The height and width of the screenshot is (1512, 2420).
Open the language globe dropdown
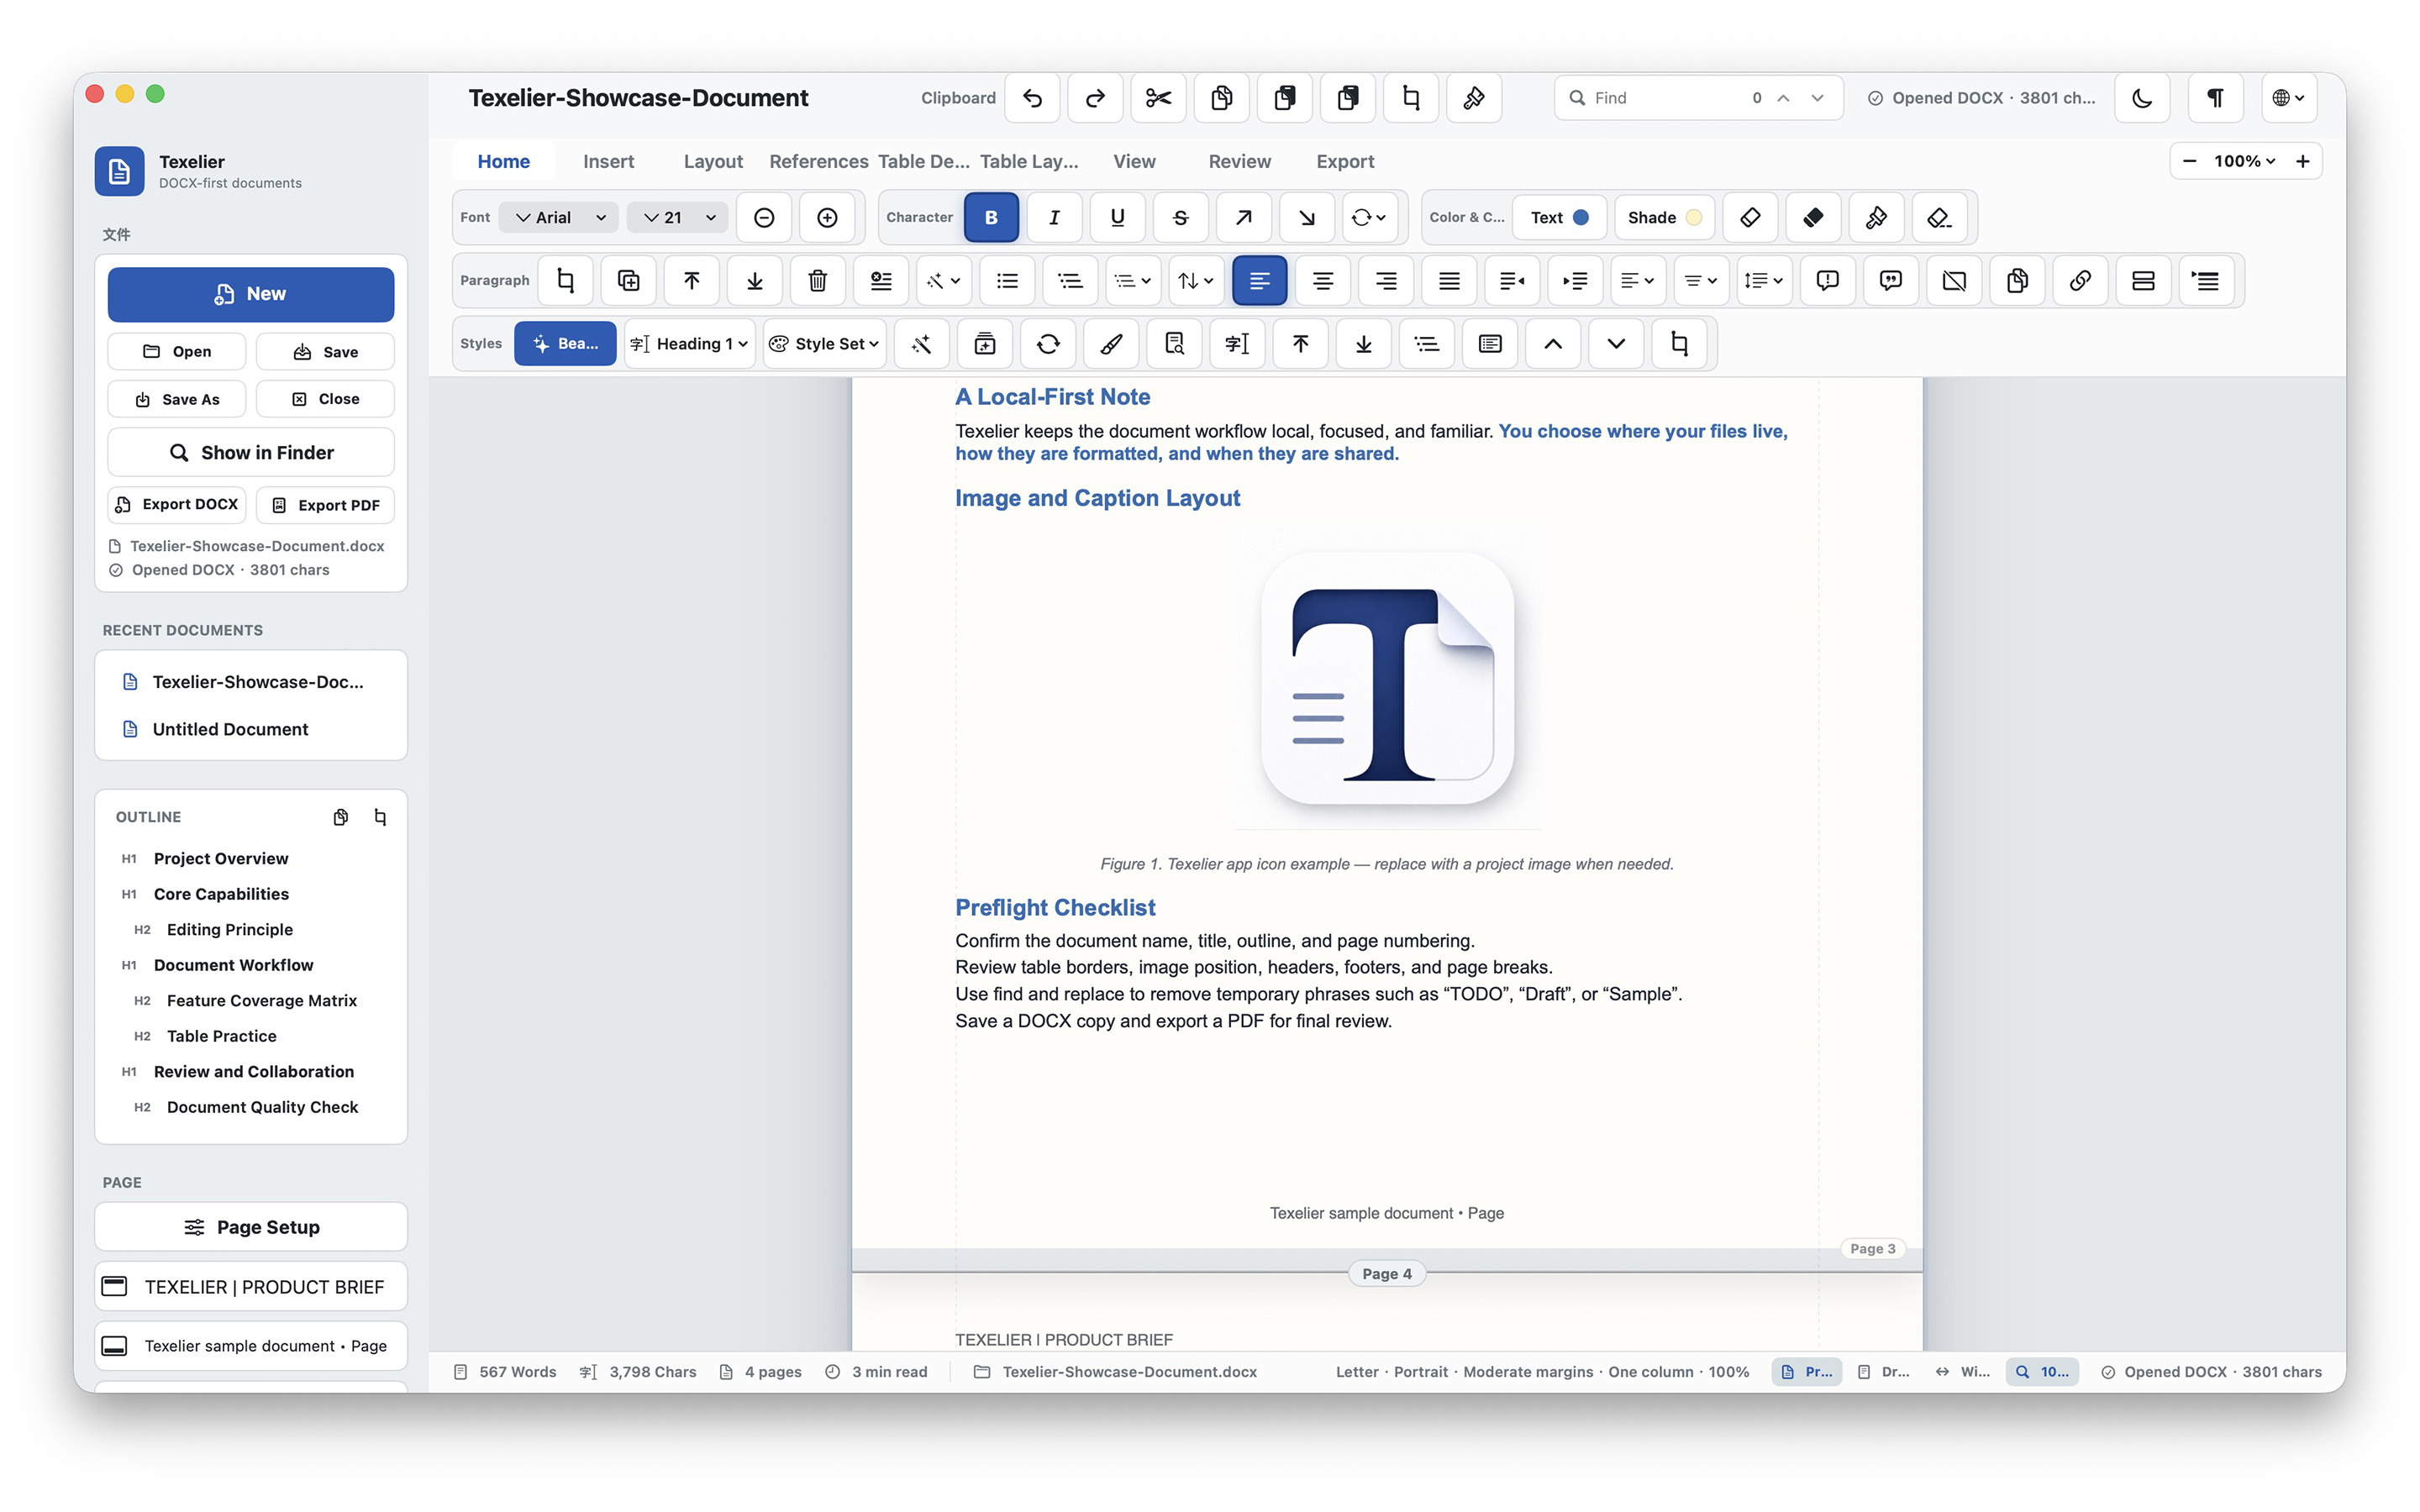click(2288, 98)
